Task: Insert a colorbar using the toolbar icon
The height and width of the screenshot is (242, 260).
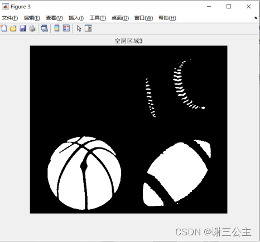Action: [x=57, y=28]
